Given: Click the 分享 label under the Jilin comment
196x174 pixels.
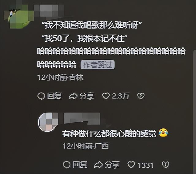Looking at the screenshot, I should pos(87,96).
